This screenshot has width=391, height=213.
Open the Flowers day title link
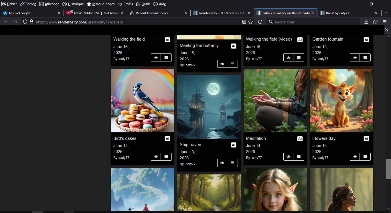pos(324,138)
